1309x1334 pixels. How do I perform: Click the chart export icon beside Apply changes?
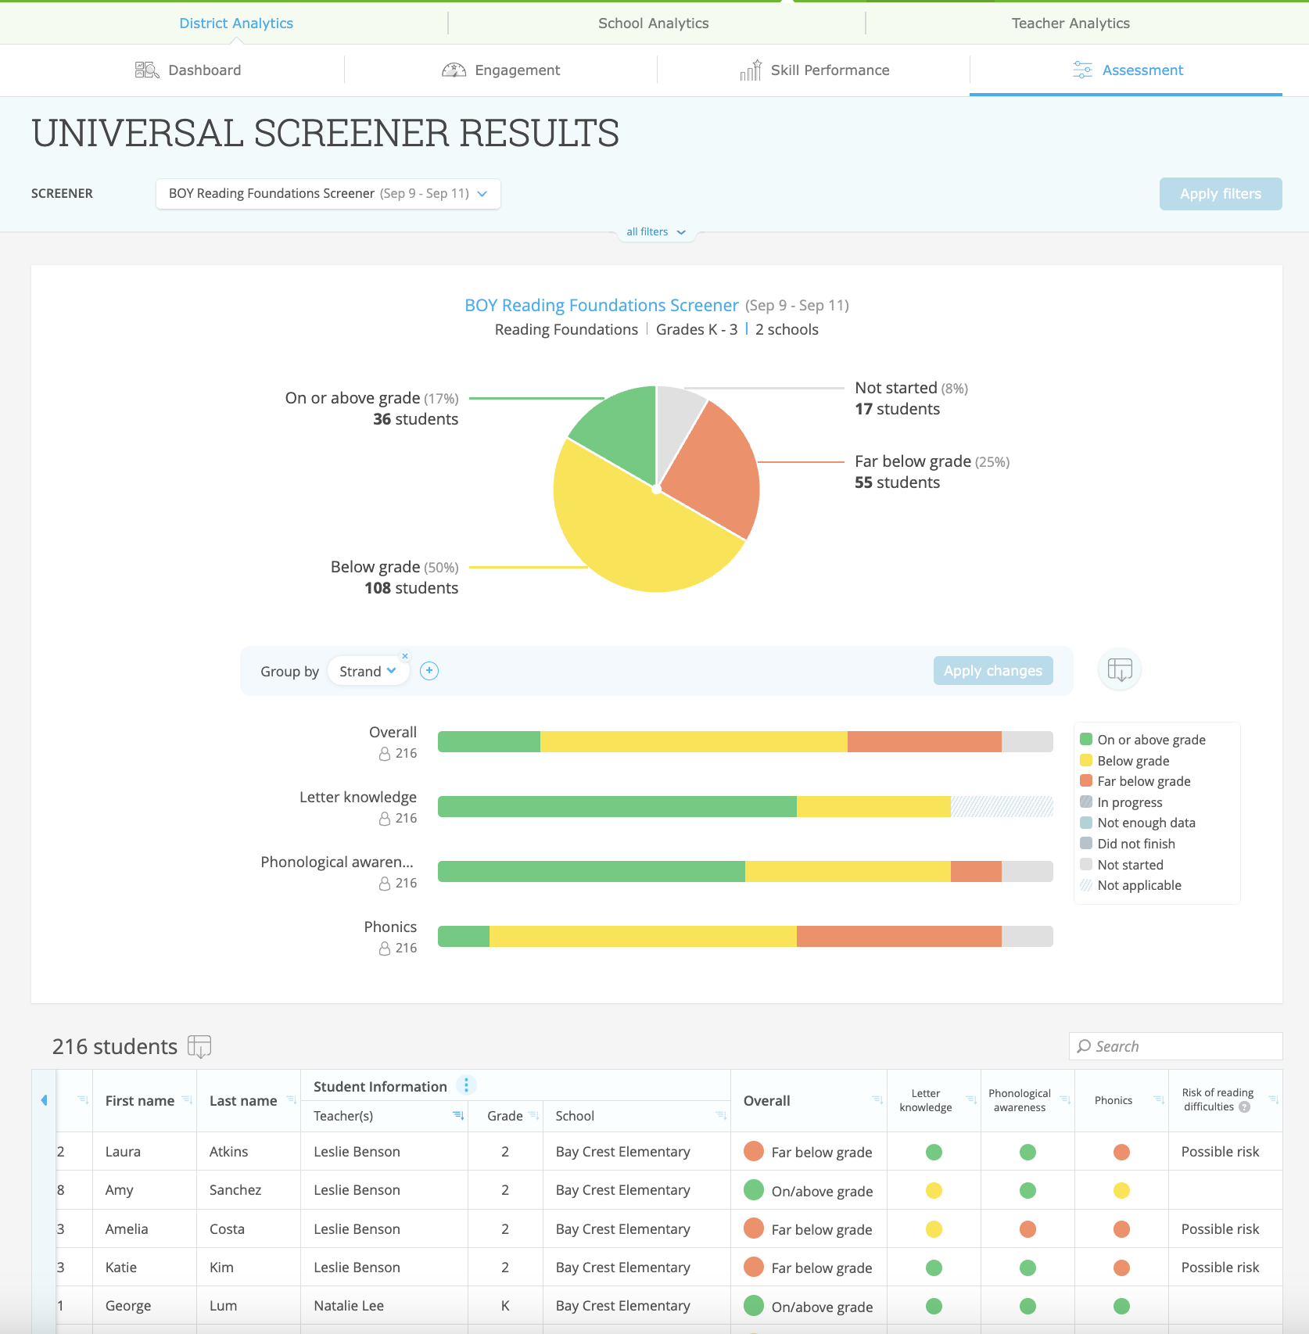pyautogui.click(x=1120, y=670)
